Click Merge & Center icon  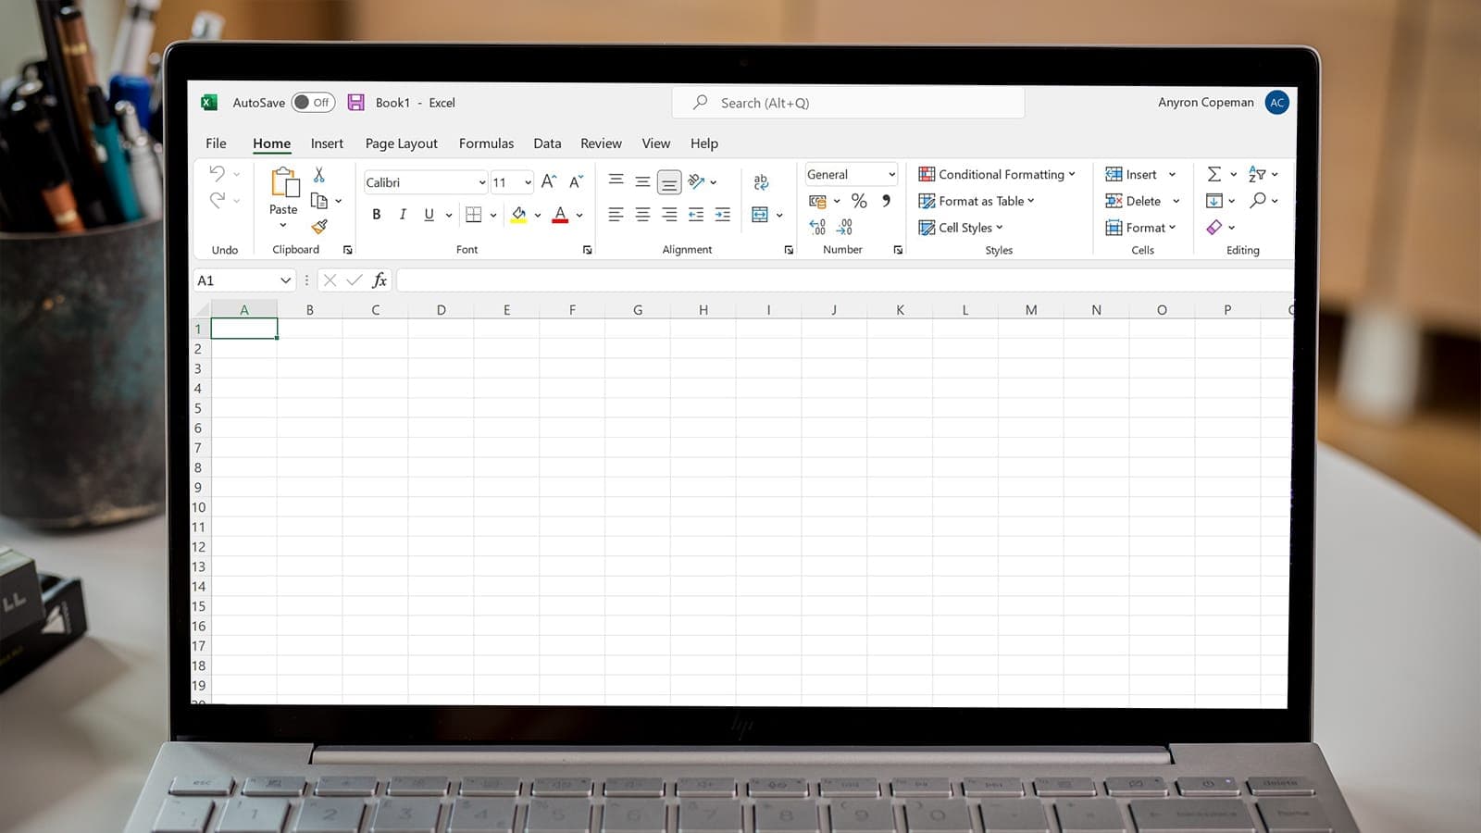point(760,215)
